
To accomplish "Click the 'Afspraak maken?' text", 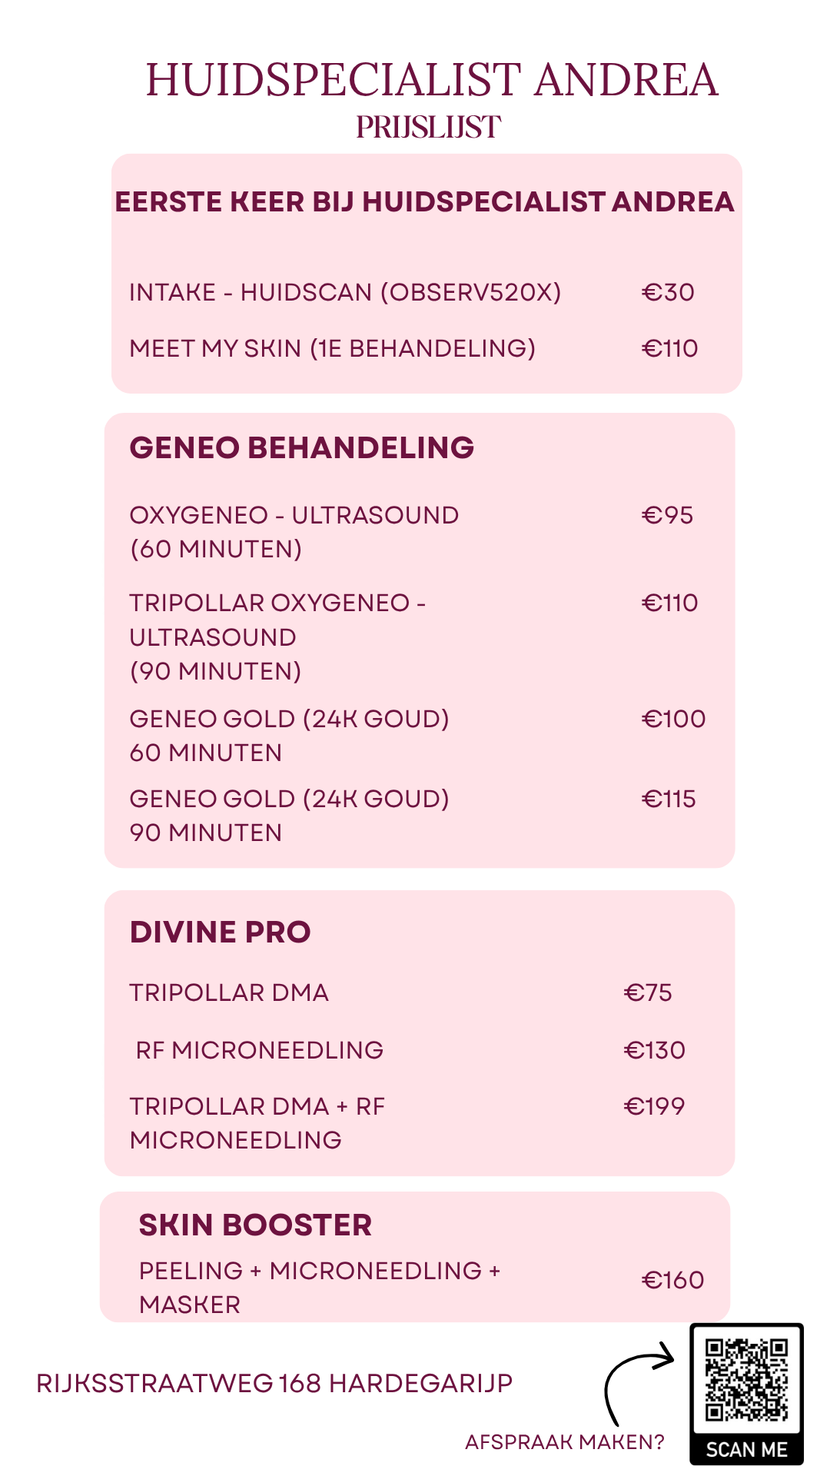I will pyautogui.click(x=565, y=1442).
